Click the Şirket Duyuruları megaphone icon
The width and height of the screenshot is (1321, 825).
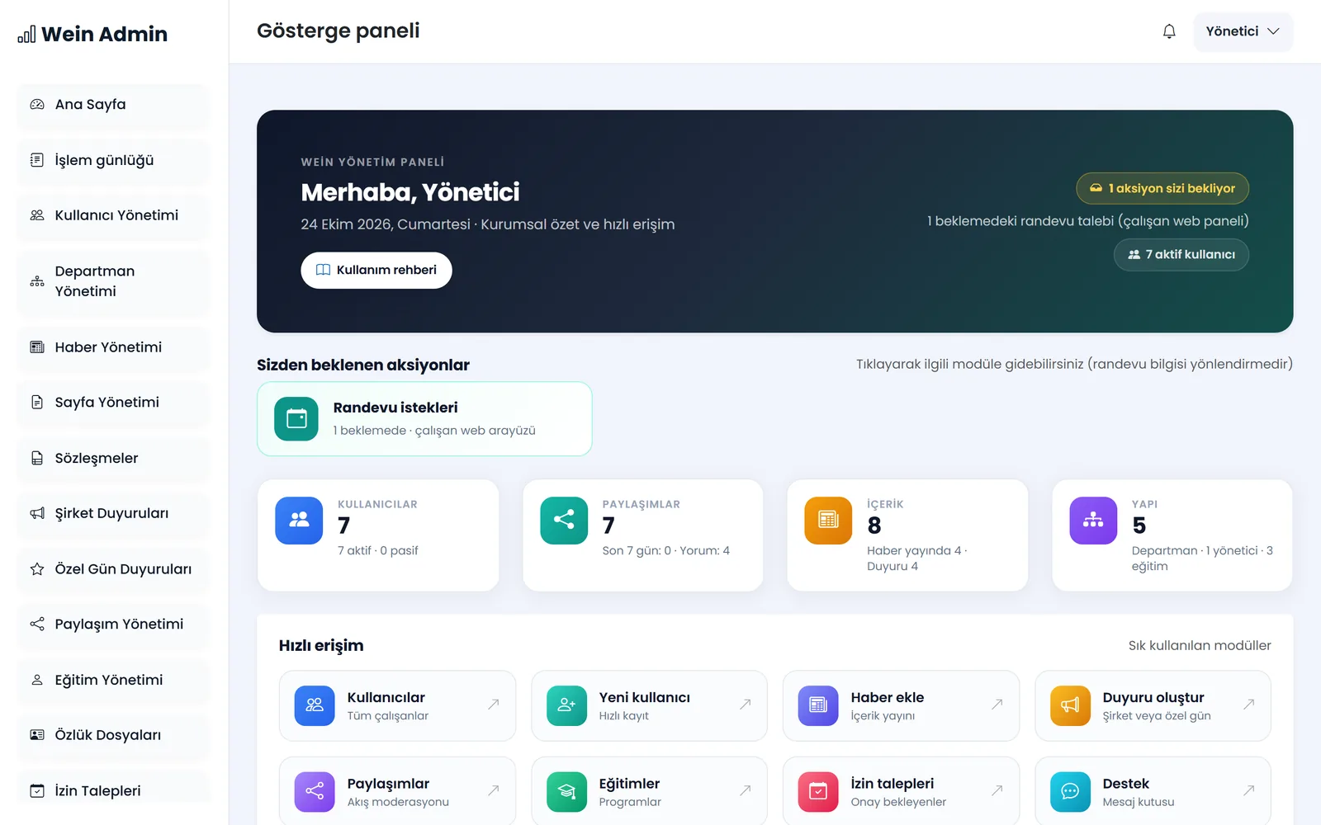click(x=37, y=513)
